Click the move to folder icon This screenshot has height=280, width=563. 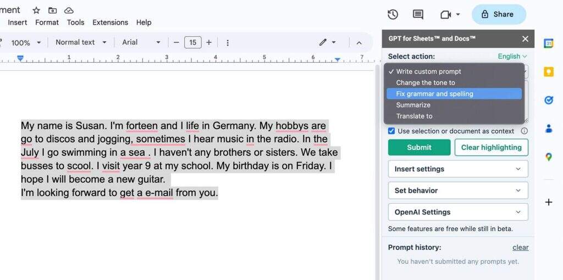(x=52, y=10)
